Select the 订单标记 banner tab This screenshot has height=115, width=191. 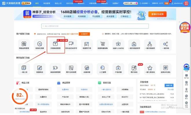coord(124,16)
